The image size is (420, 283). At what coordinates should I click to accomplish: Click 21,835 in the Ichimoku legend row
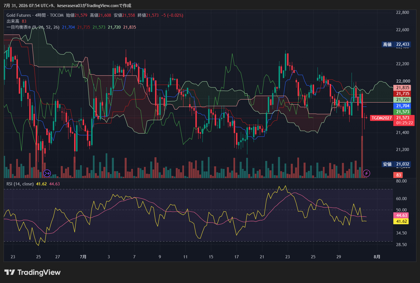pos(129,27)
